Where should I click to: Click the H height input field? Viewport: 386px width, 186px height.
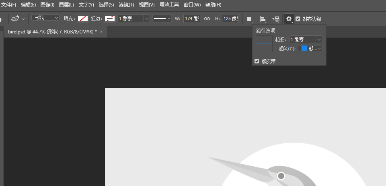[x=230, y=19]
